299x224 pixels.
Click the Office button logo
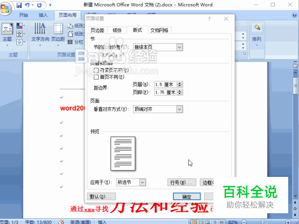[5, 9]
